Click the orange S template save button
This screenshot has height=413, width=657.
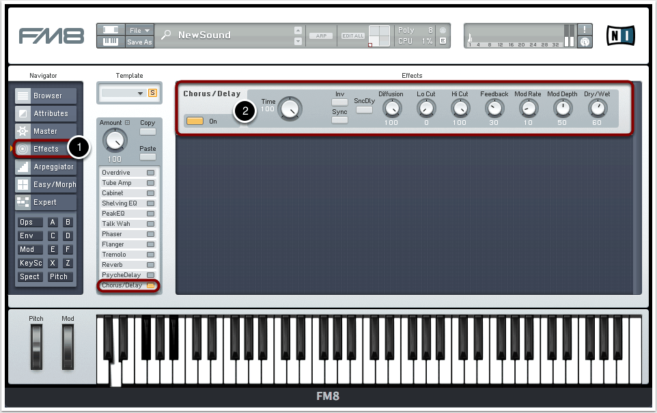[x=152, y=93]
